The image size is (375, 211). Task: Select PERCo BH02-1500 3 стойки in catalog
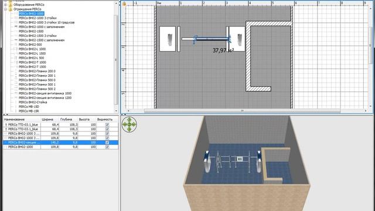pos(37,36)
